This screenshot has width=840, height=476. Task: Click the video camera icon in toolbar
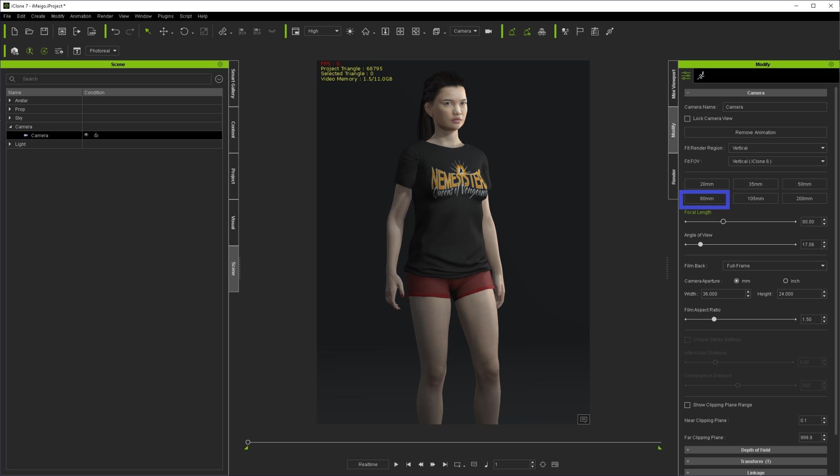(x=488, y=31)
